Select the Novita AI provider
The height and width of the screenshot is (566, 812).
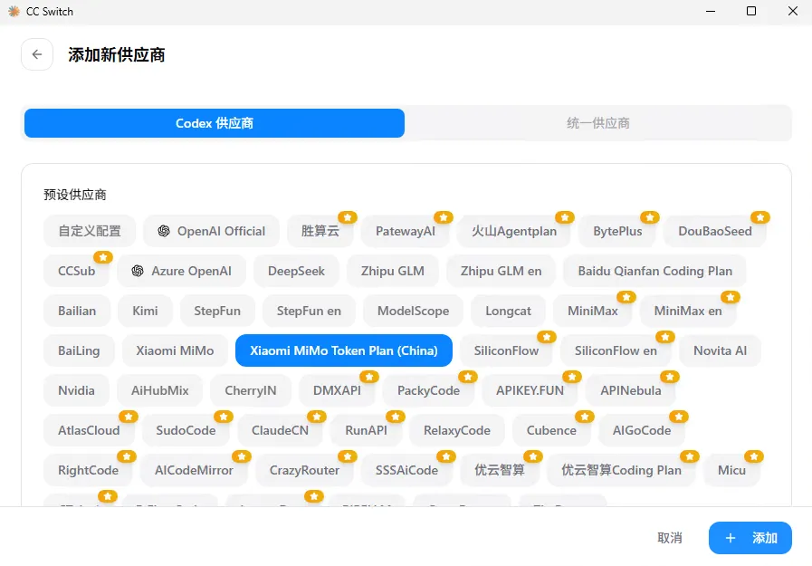click(721, 350)
